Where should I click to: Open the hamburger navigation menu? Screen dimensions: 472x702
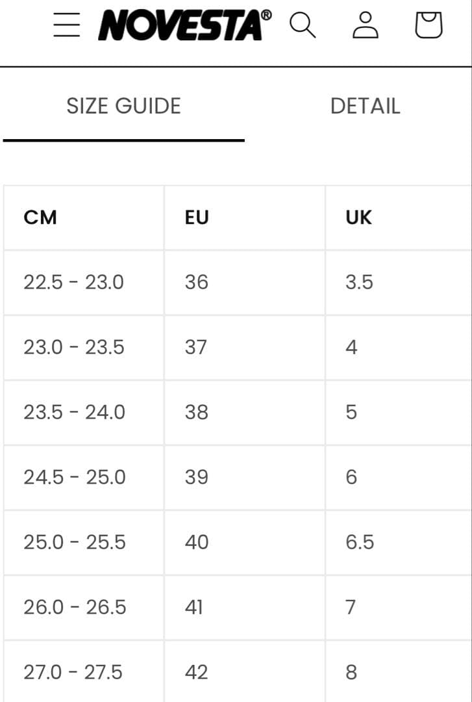pos(67,25)
